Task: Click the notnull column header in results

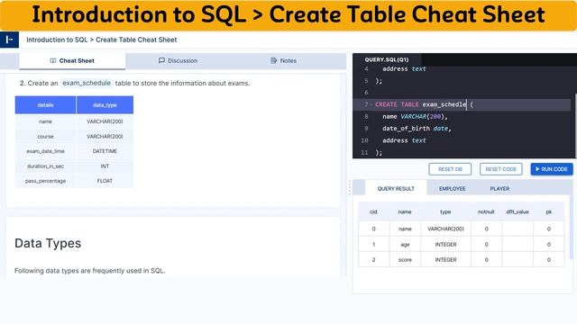Action: (x=486, y=212)
